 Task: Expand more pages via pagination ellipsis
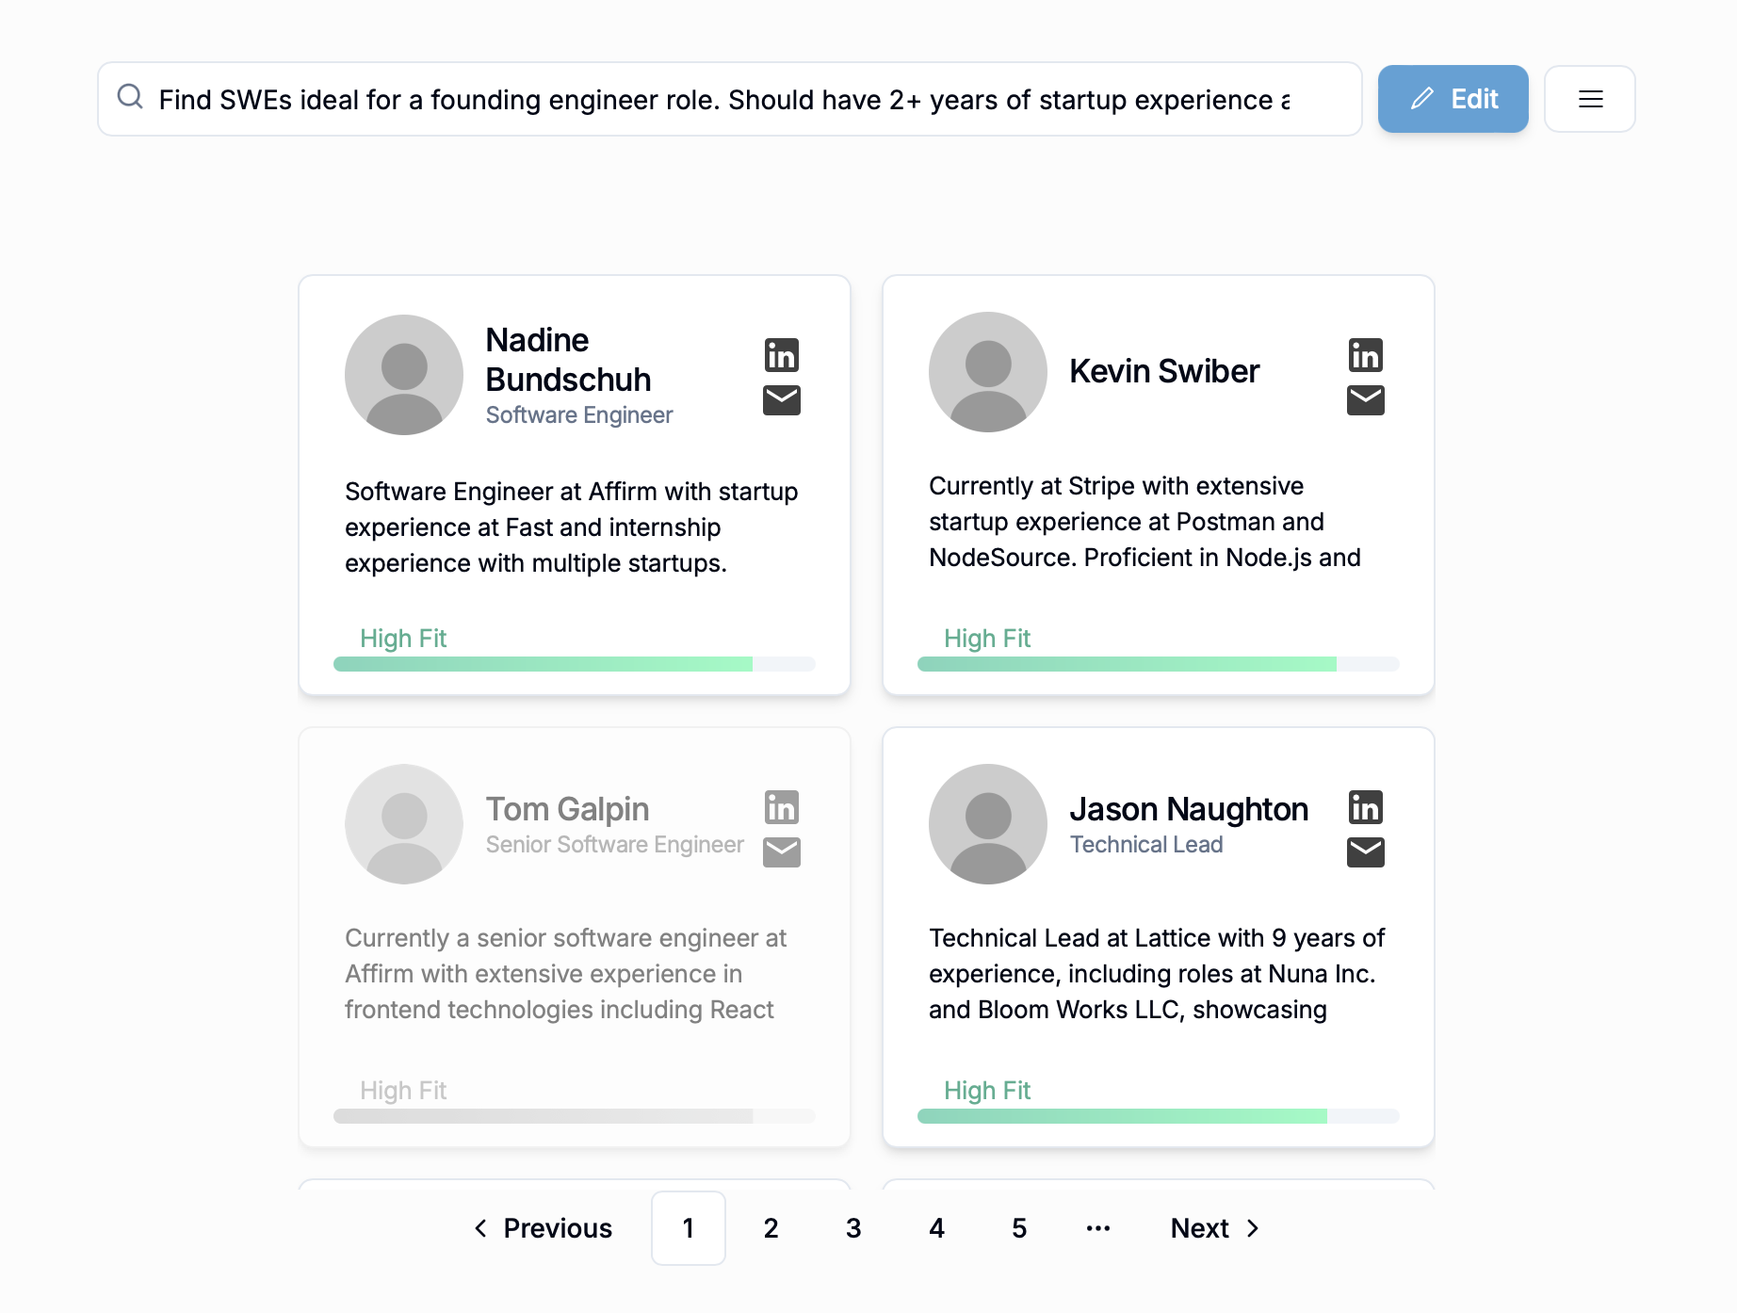1098,1228
